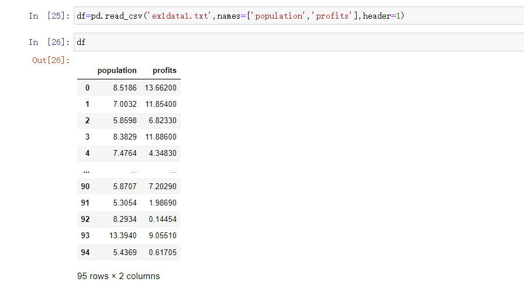Select population value 7.4764
This screenshot has height=289, width=524.
[x=125, y=153]
